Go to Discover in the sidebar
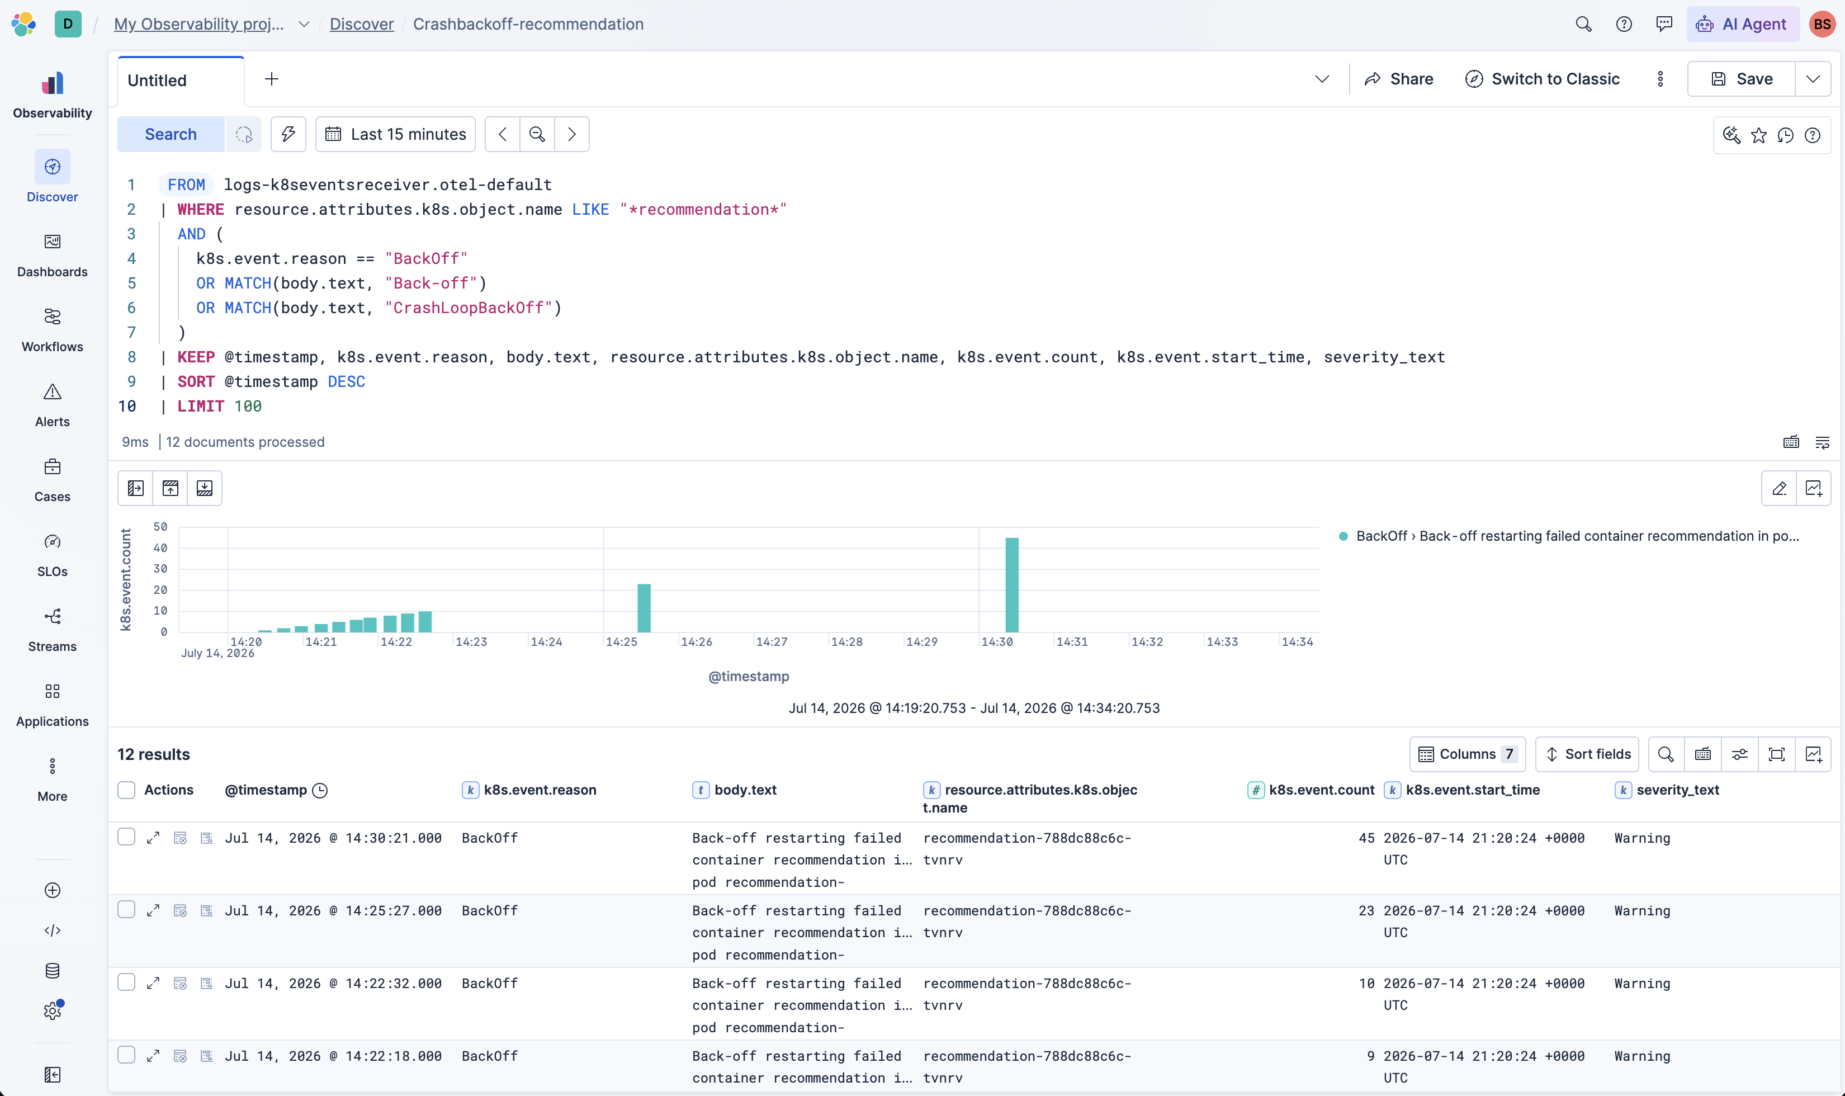 [53, 177]
